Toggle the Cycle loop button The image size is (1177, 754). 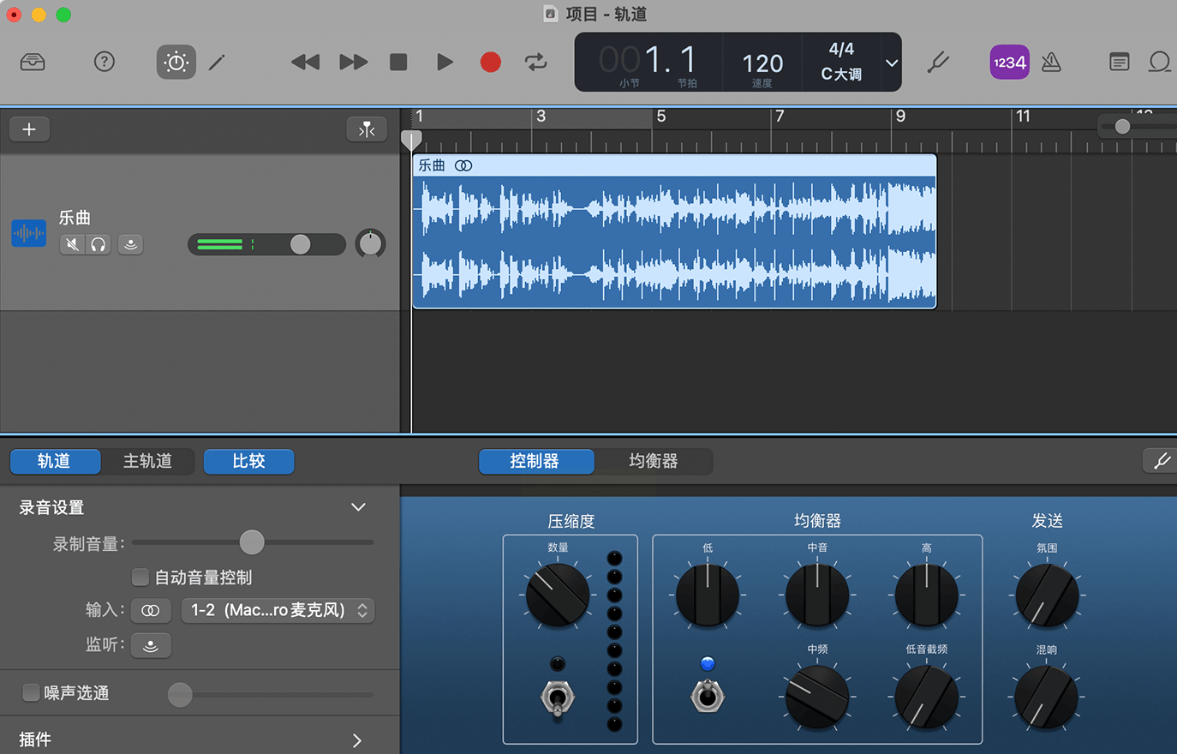pos(536,62)
